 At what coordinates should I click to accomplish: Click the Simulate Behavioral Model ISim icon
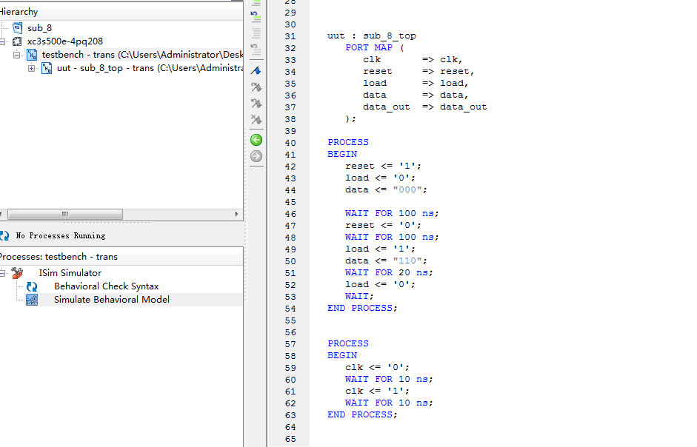(x=32, y=300)
